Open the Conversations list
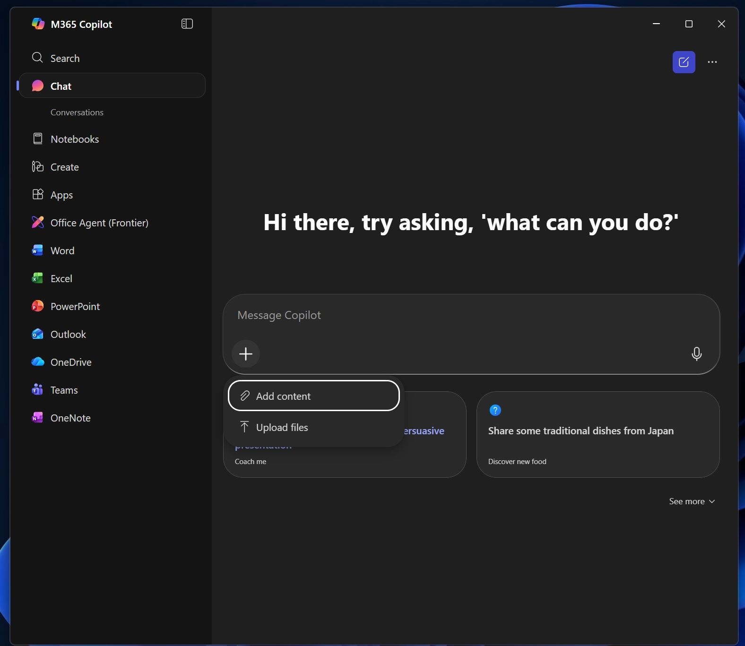 tap(77, 112)
